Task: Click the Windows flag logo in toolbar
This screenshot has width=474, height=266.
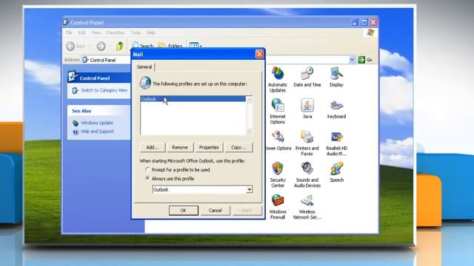Action: click(370, 33)
